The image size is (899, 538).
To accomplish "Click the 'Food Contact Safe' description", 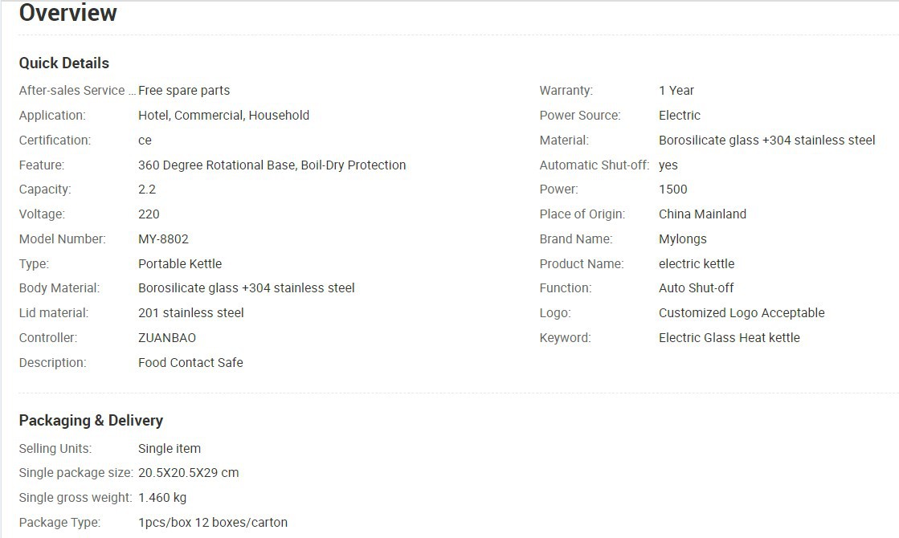I will [190, 362].
